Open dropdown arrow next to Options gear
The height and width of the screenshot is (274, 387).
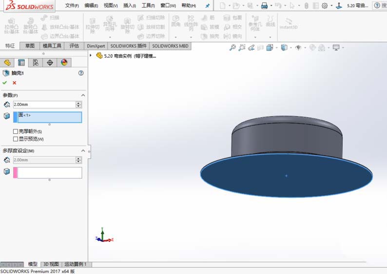pyautogui.click(x=331, y=5)
